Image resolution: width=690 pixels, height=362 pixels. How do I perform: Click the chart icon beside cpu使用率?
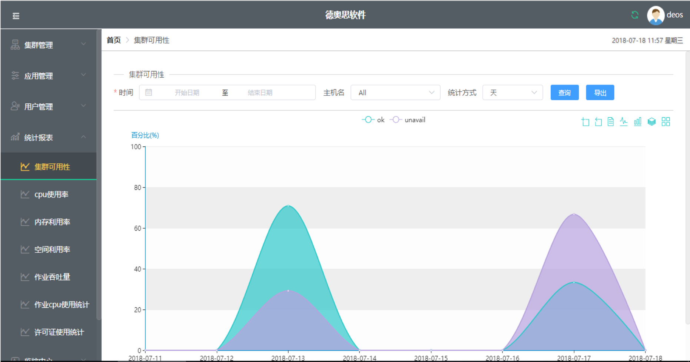pos(25,194)
